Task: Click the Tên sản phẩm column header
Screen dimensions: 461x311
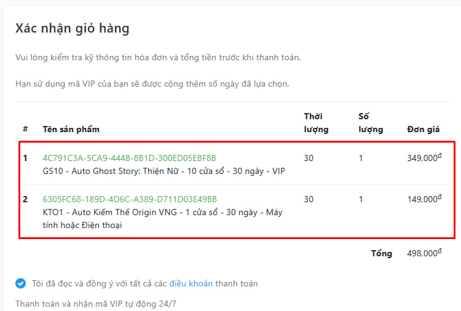Action: 71,129
